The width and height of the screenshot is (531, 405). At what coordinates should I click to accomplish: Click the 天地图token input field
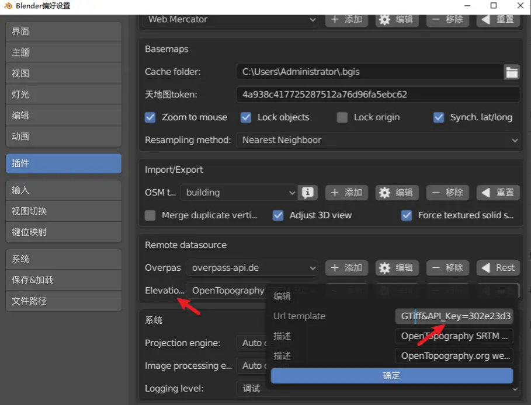click(378, 95)
